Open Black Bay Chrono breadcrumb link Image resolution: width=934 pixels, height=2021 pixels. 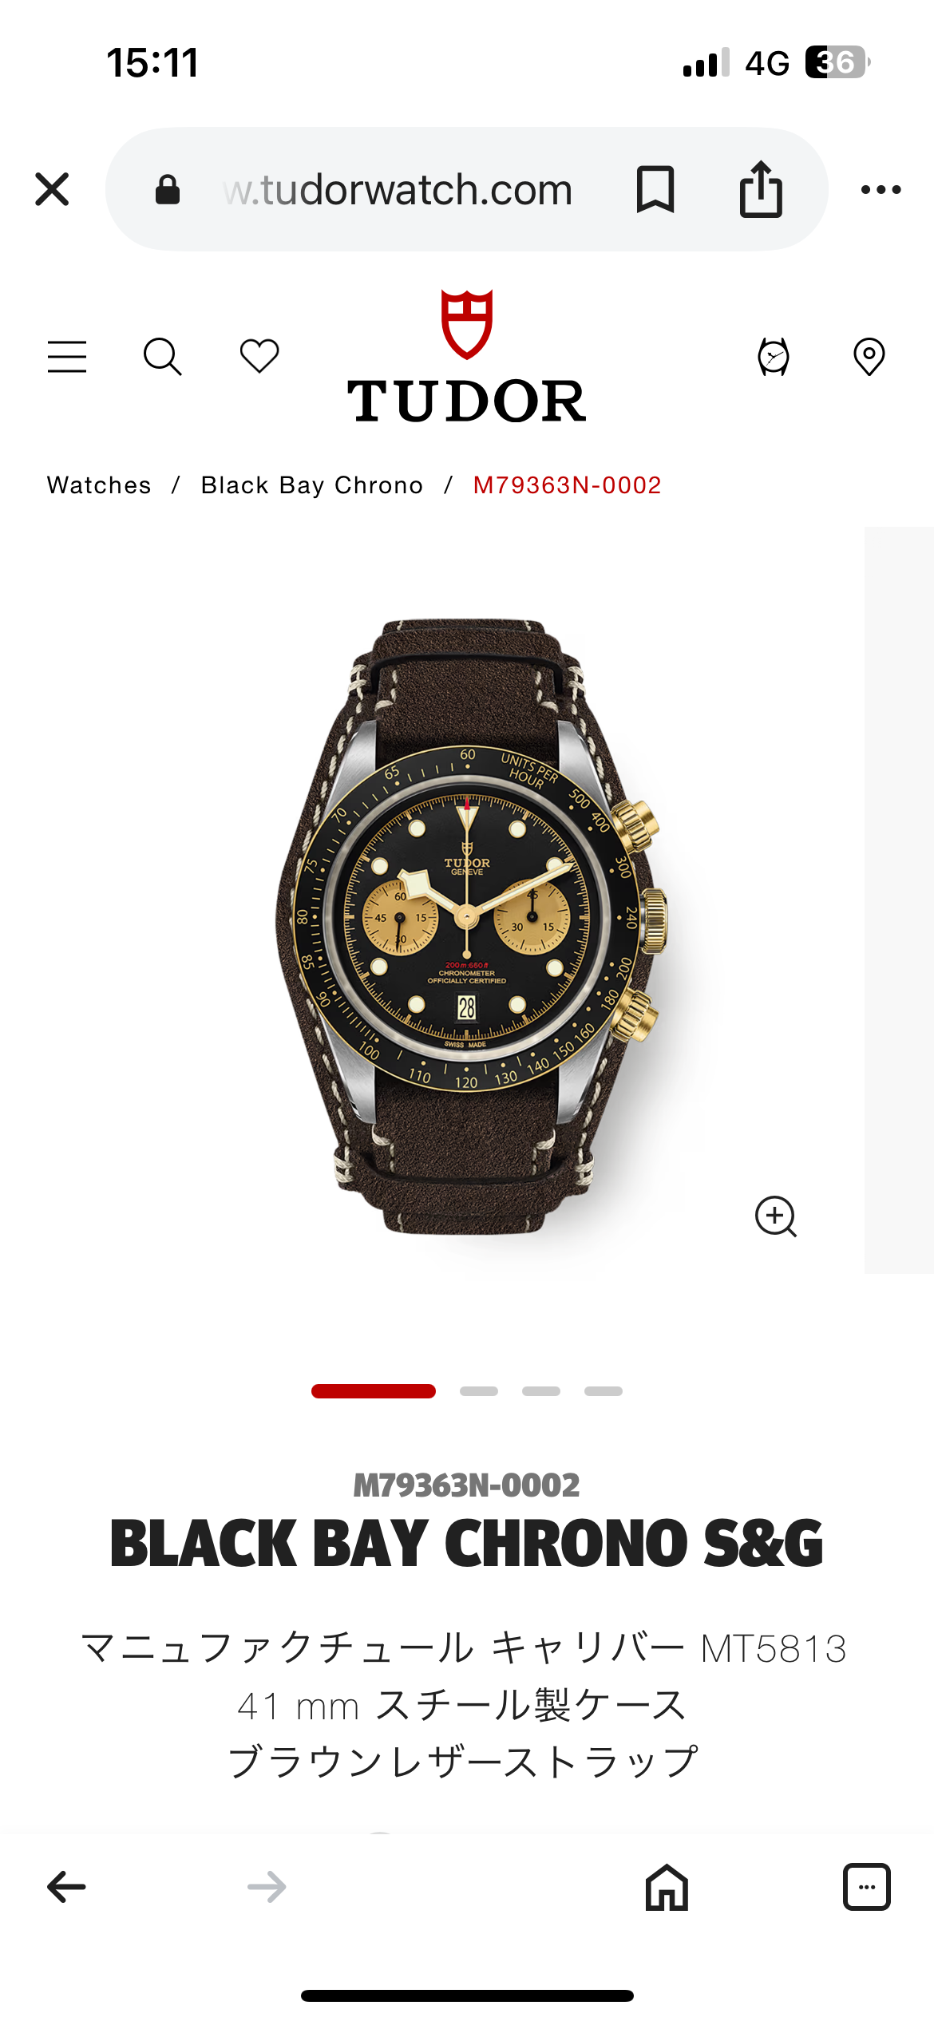coord(312,485)
